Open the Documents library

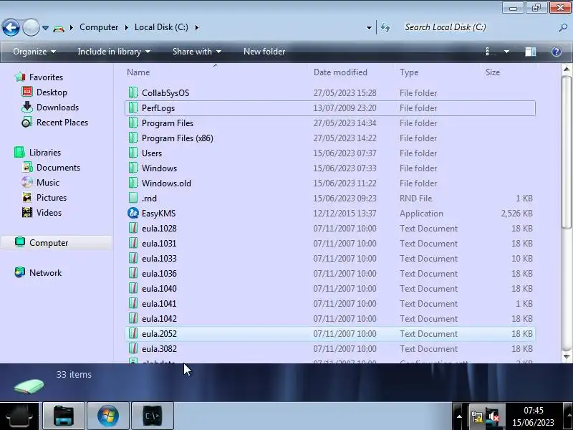point(51,168)
